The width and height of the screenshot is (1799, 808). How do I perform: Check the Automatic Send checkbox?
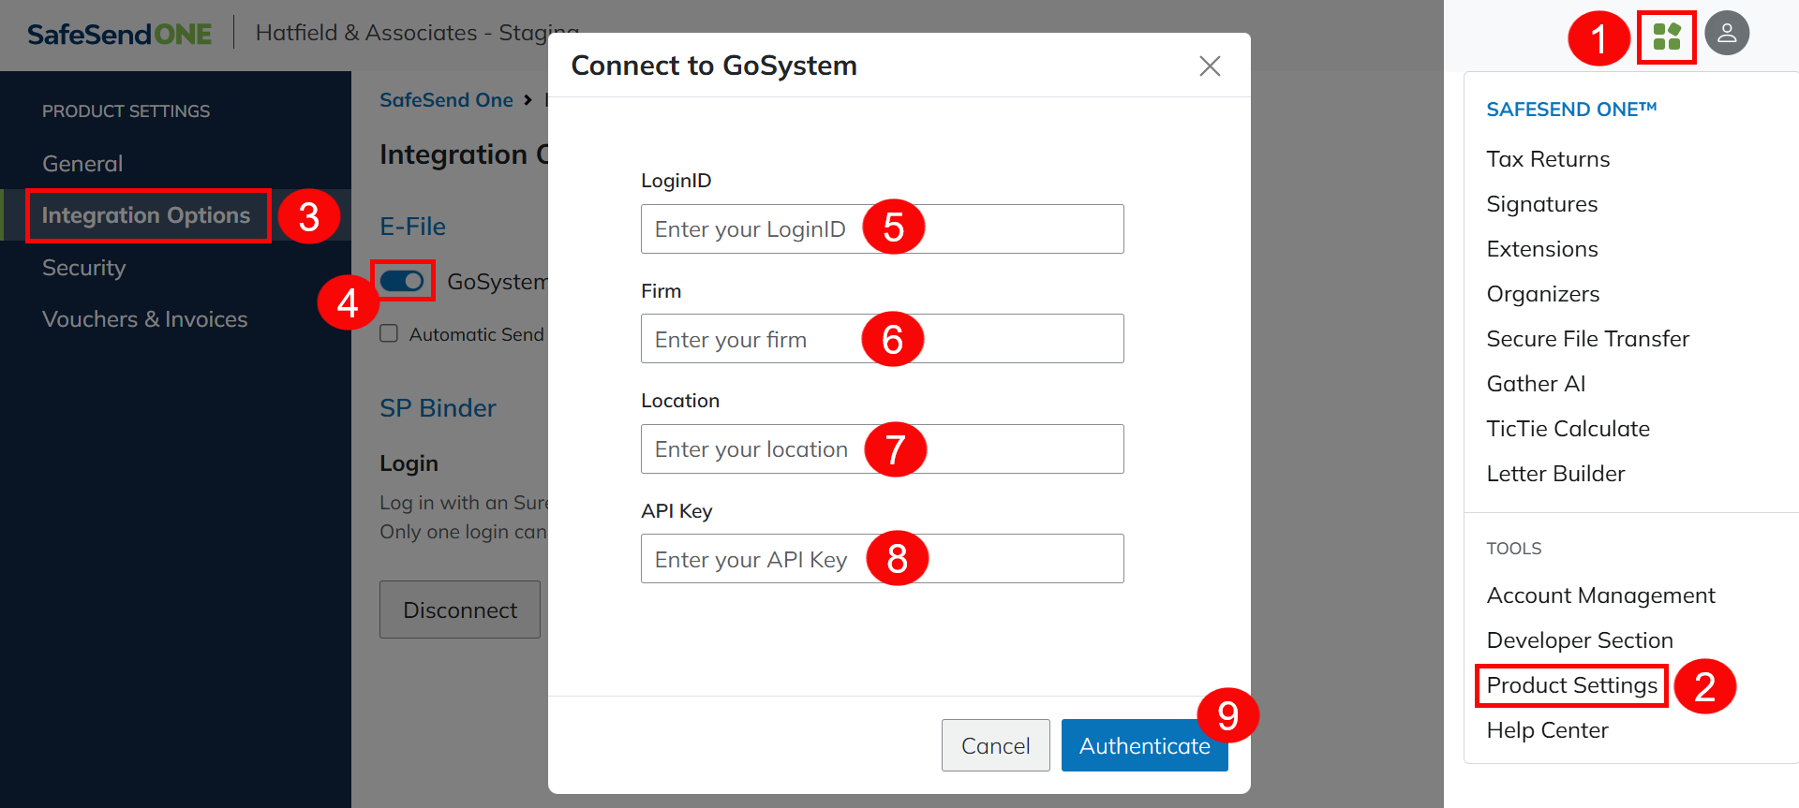coord(389,334)
